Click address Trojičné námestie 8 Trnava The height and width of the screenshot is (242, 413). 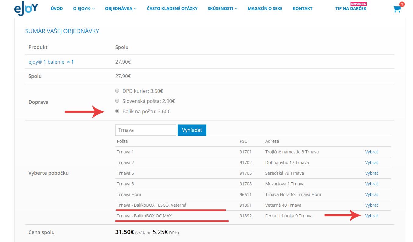click(x=292, y=152)
